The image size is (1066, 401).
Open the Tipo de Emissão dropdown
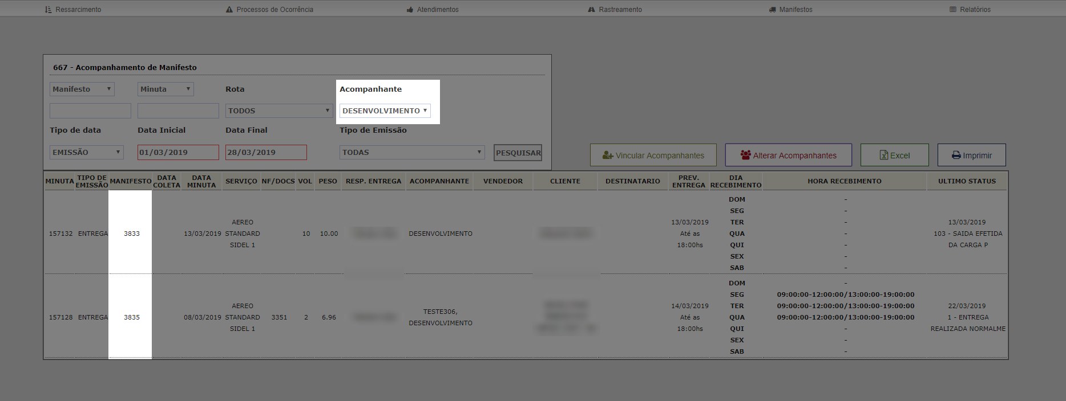[412, 152]
